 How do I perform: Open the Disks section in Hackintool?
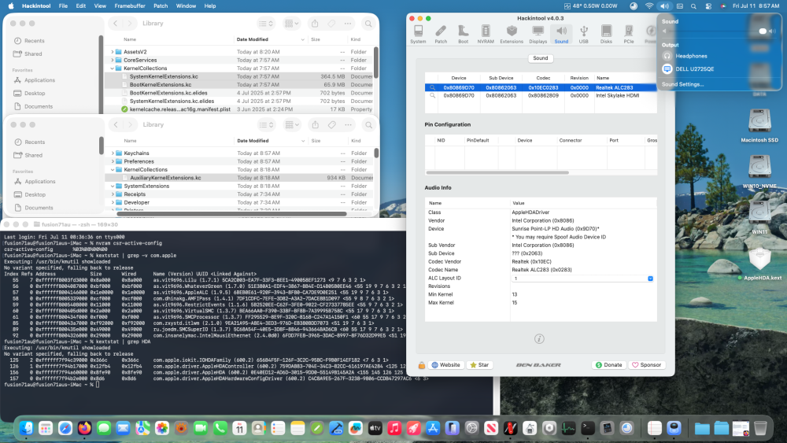click(x=606, y=34)
